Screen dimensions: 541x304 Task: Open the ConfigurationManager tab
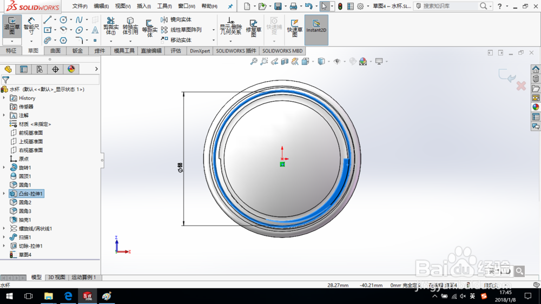click(39, 69)
